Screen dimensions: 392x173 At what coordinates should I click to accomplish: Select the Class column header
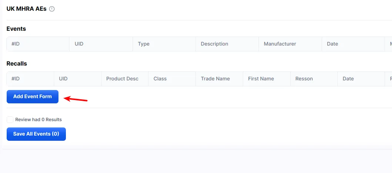point(160,79)
